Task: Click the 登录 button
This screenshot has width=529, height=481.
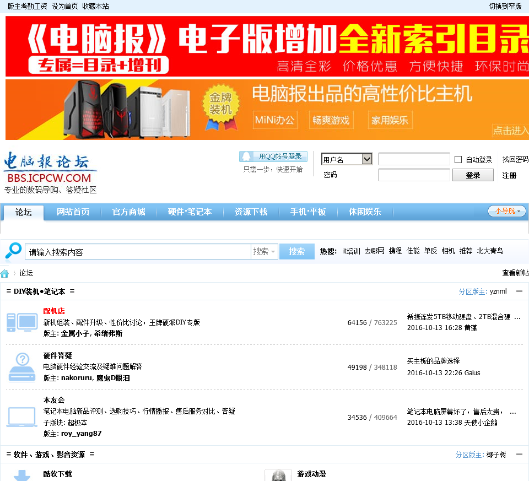Action: (473, 175)
